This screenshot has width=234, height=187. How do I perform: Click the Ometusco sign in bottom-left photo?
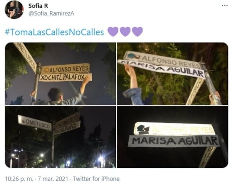(35, 123)
